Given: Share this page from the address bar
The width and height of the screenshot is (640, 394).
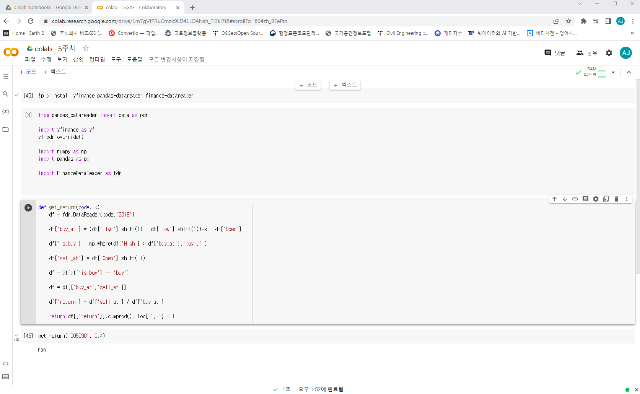Looking at the screenshot, I should (556, 21).
